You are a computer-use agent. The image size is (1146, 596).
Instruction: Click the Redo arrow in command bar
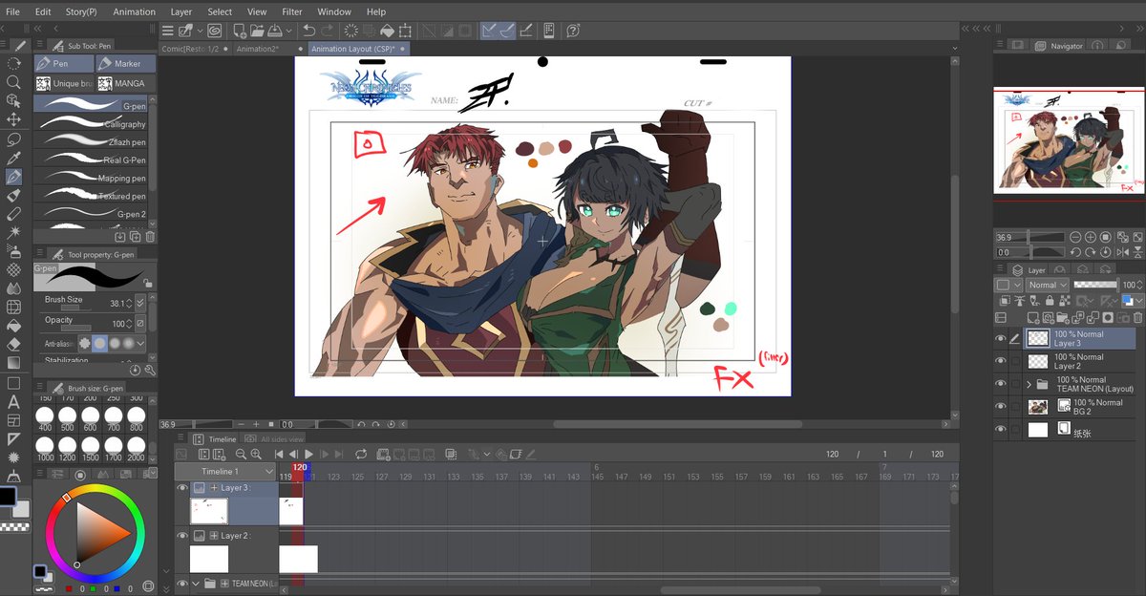click(x=329, y=31)
